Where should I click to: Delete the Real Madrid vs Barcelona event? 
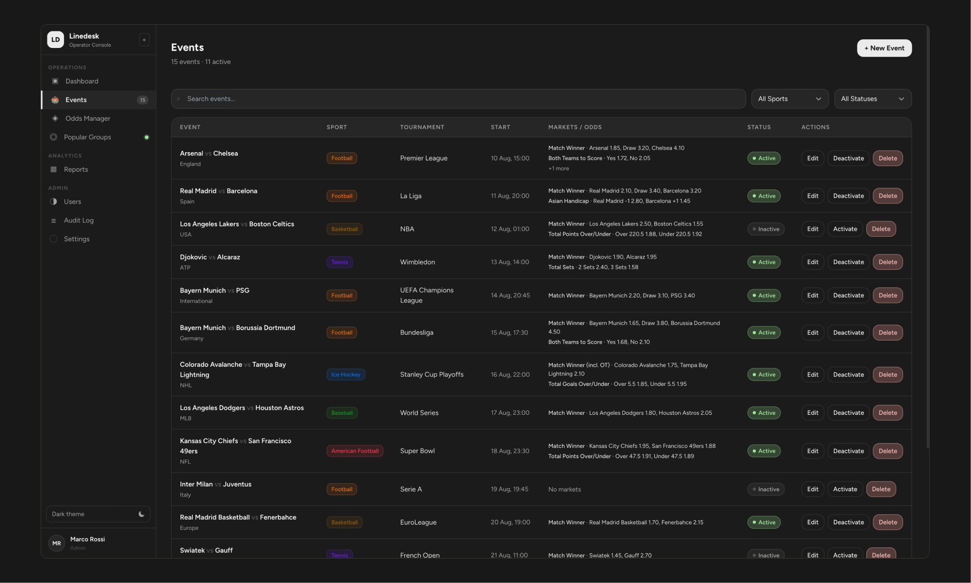coord(887,196)
